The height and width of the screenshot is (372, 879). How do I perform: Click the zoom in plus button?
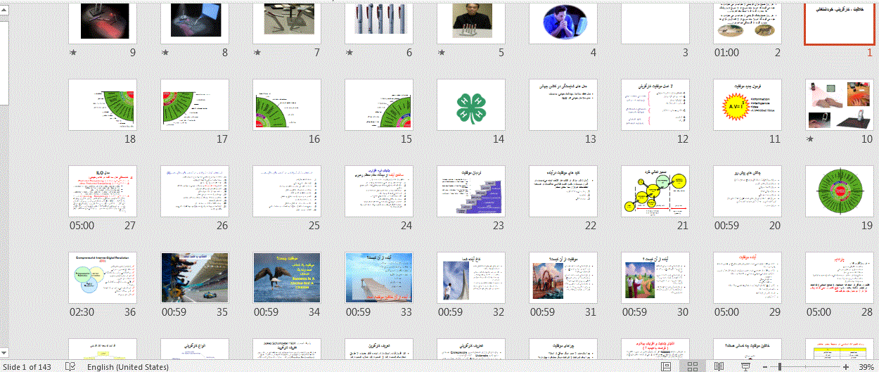[x=845, y=367]
